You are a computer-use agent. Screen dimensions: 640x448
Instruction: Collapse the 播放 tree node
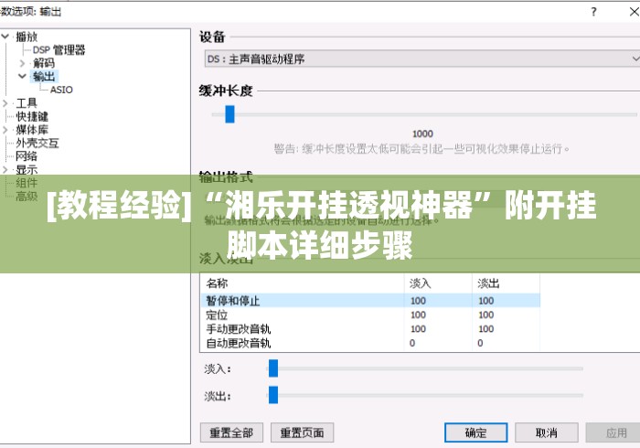[5, 37]
